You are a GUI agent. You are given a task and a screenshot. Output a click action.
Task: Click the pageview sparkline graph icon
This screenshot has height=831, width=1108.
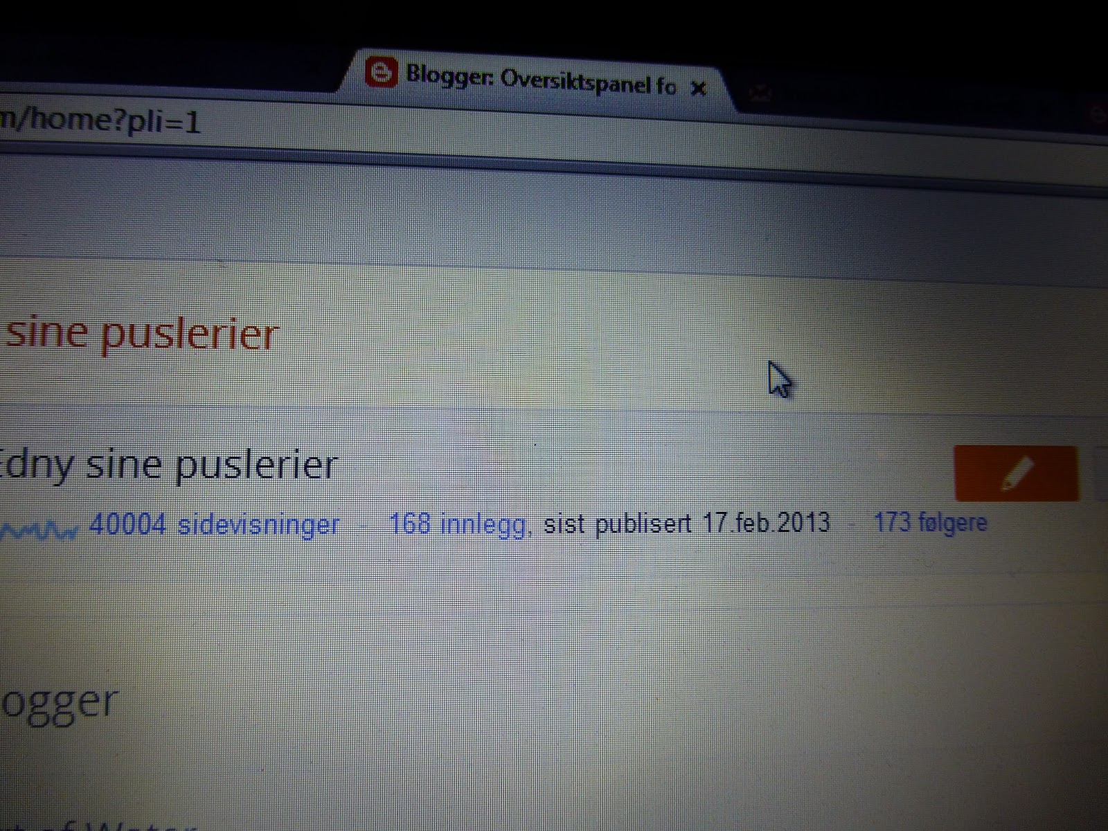click(x=39, y=532)
